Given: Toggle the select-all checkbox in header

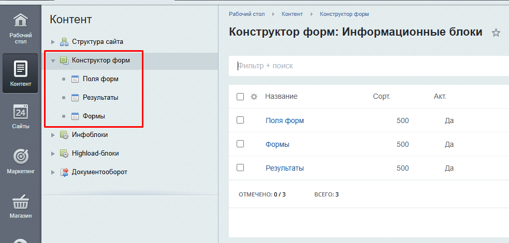Looking at the screenshot, I should [x=240, y=97].
